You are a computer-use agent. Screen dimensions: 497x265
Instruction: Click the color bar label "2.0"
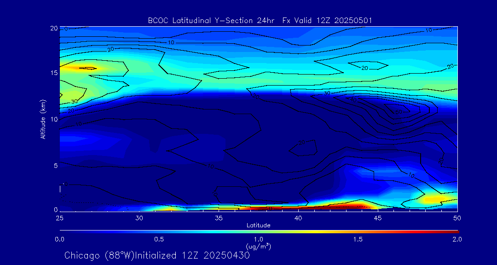pyautogui.click(x=457, y=239)
